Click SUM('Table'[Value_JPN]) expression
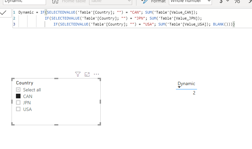Image resolution: width=252 pixels, height=149 pixels. (x=175, y=18)
